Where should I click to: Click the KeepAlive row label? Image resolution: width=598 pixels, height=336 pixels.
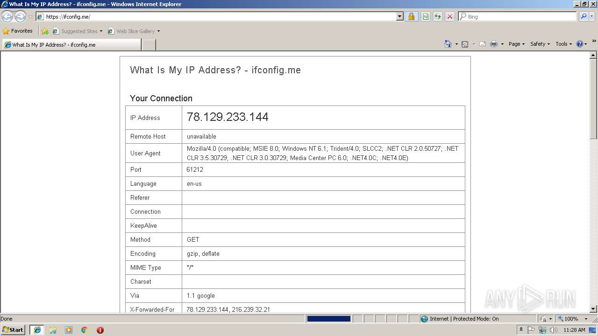[143, 225]
